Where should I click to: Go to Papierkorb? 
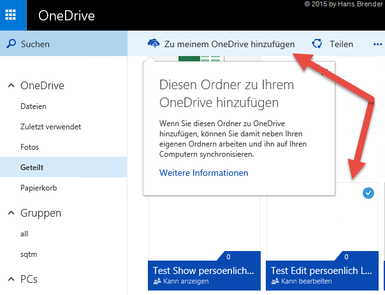(x=39, y=187)
